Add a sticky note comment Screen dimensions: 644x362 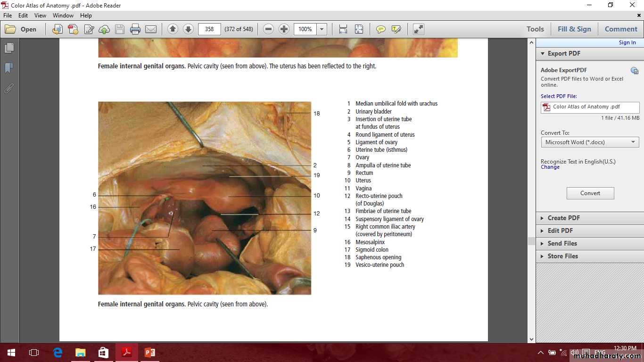point(380,29)
